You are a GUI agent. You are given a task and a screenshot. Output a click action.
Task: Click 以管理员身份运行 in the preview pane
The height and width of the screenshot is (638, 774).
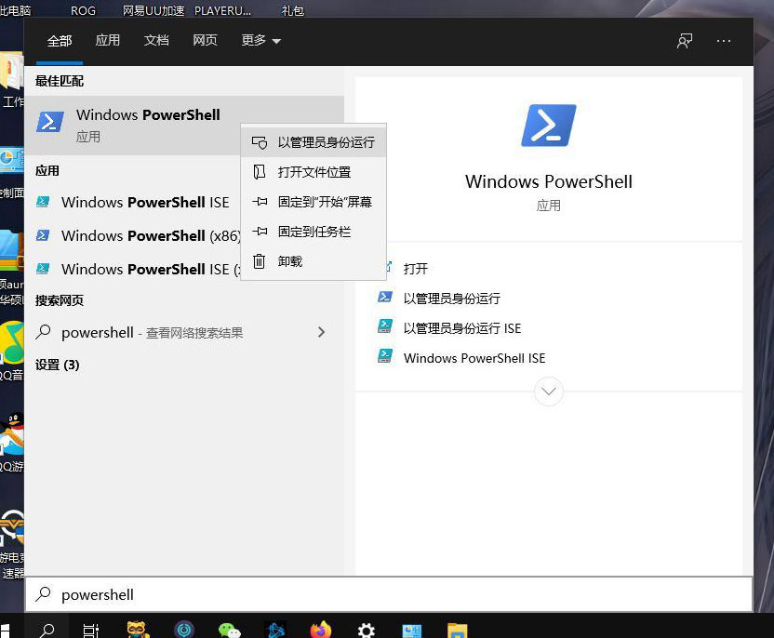[x=452, y=299]
